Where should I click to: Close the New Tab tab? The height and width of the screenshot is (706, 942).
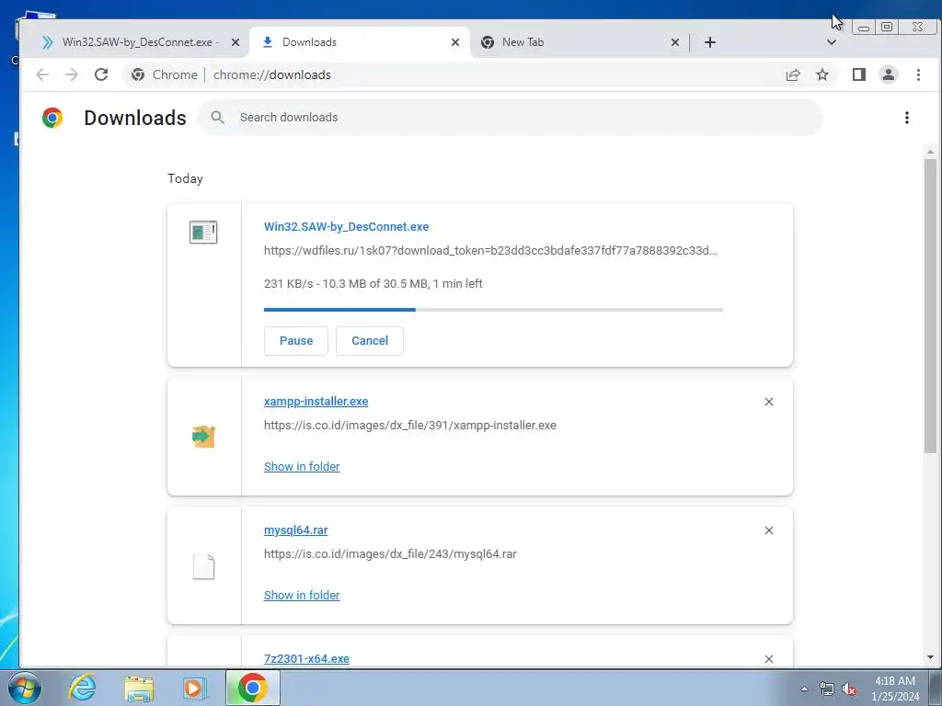pos(675,42)
